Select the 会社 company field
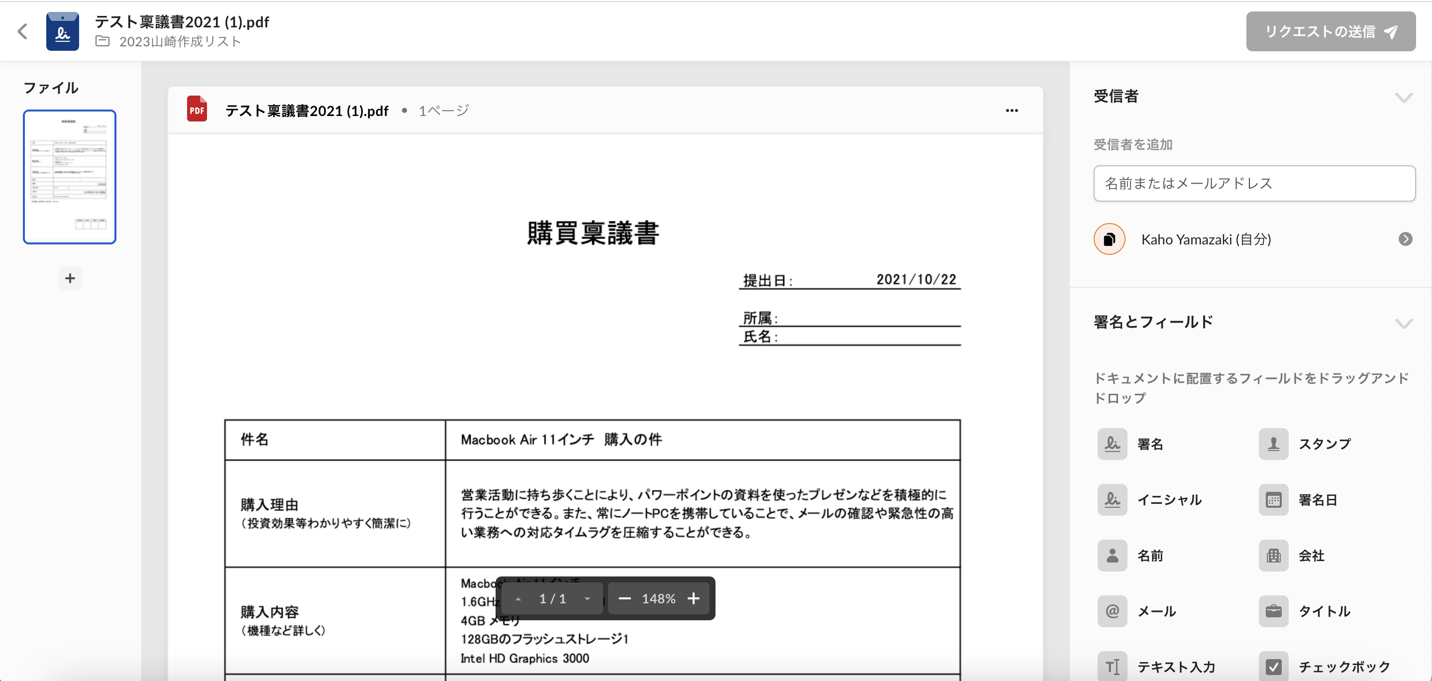The image size is (1432, 681). [1291, 555]
